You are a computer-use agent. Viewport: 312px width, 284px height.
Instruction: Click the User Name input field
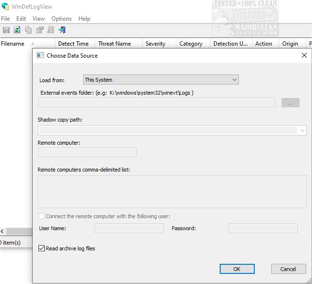click(129, 228)
